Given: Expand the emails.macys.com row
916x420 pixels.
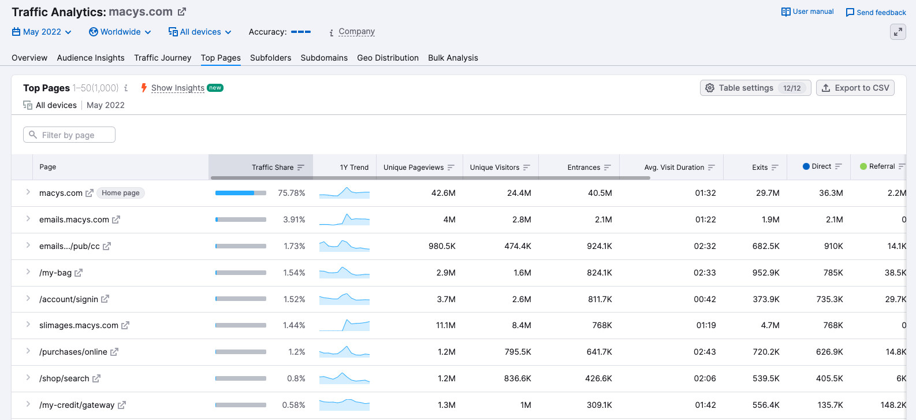Looking at the screenshot, I should [x=28, y=219].
